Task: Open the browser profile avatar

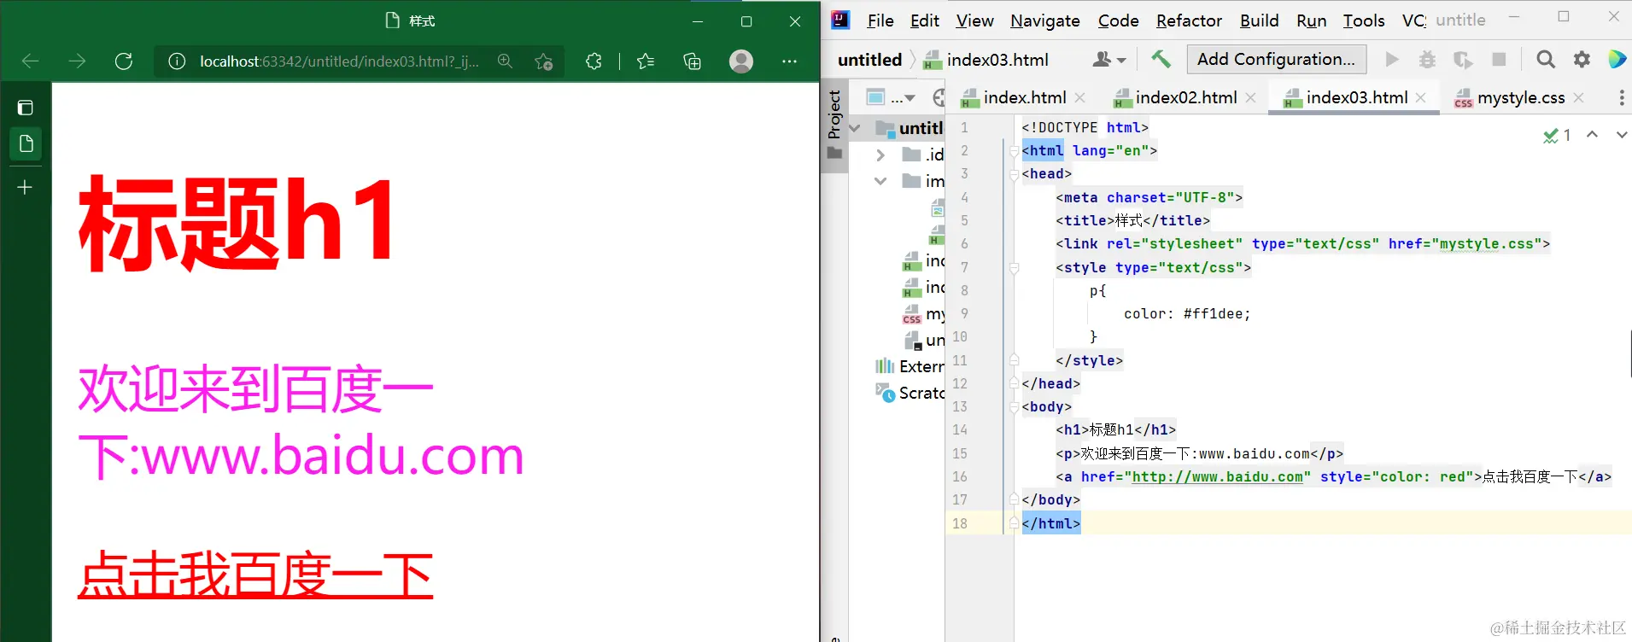Action: (x=741, y=61)
